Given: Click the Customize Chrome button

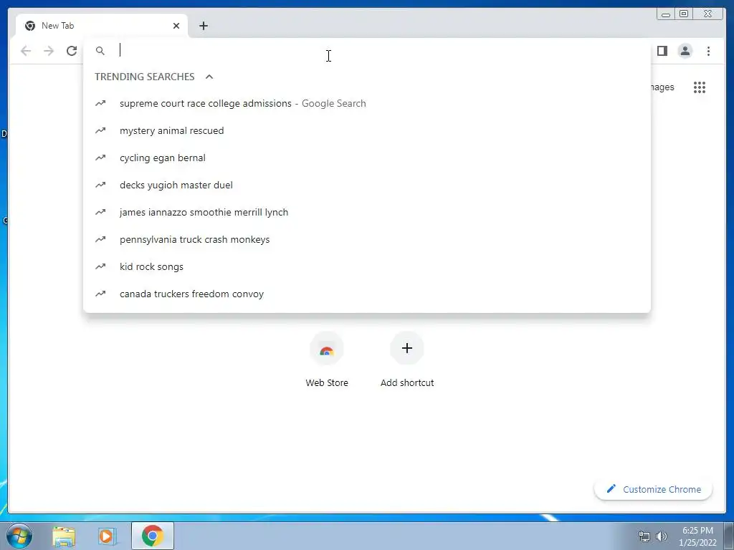Looking at the screenshot, I should tap(653, 489).
